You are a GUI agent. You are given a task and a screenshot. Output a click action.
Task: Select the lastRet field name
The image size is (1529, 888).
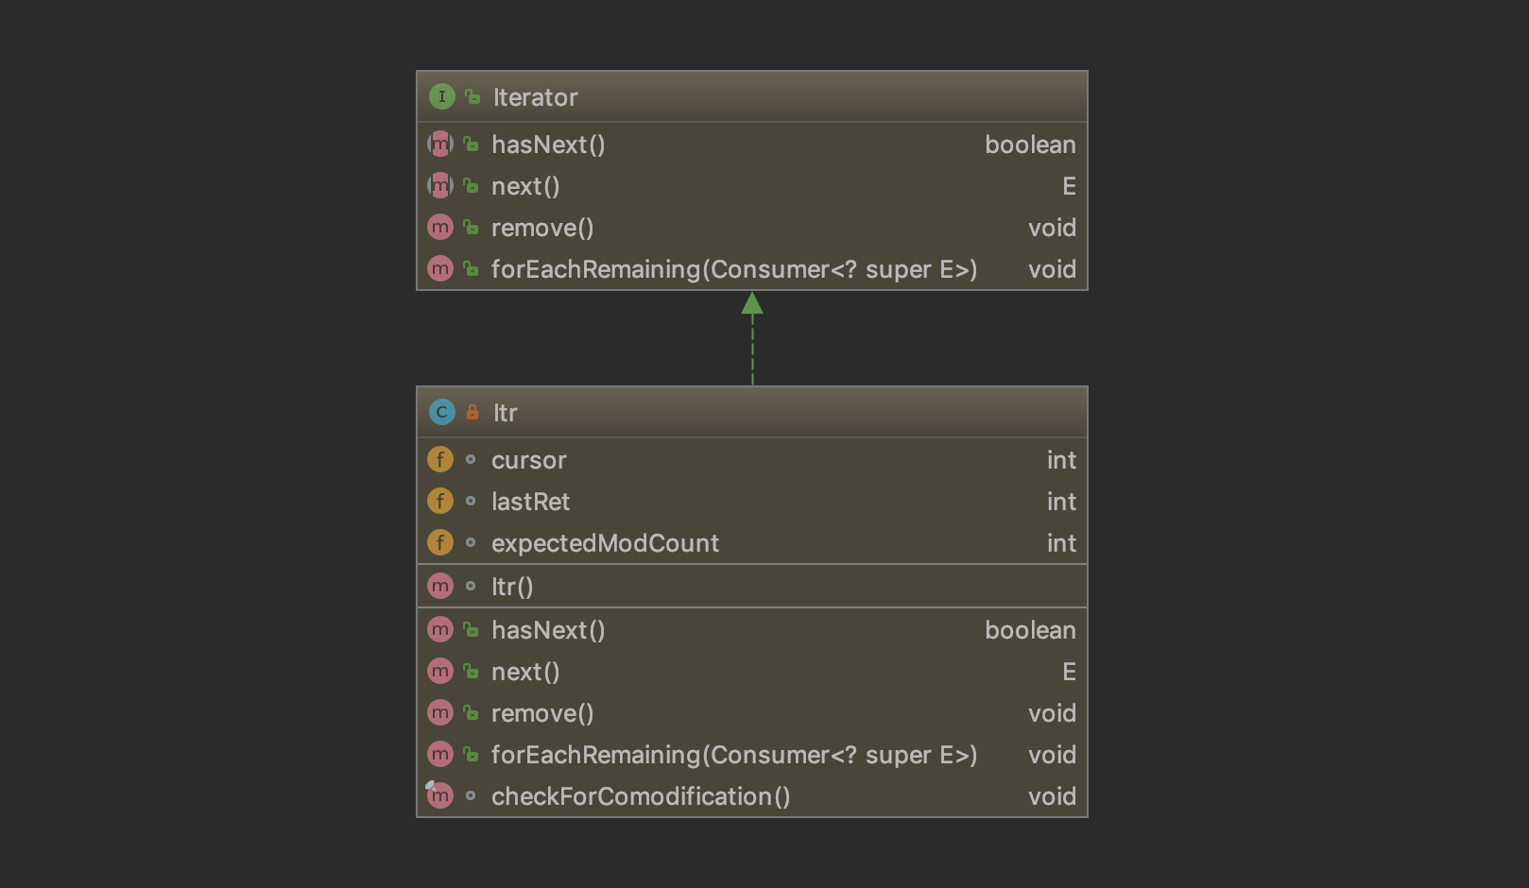(530, 502)
